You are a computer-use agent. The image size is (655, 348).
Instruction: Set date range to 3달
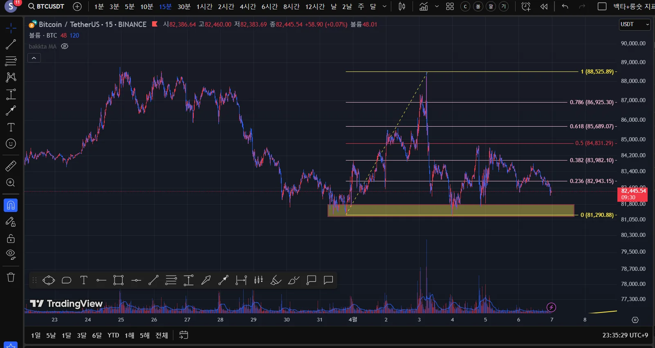(82, 335)
